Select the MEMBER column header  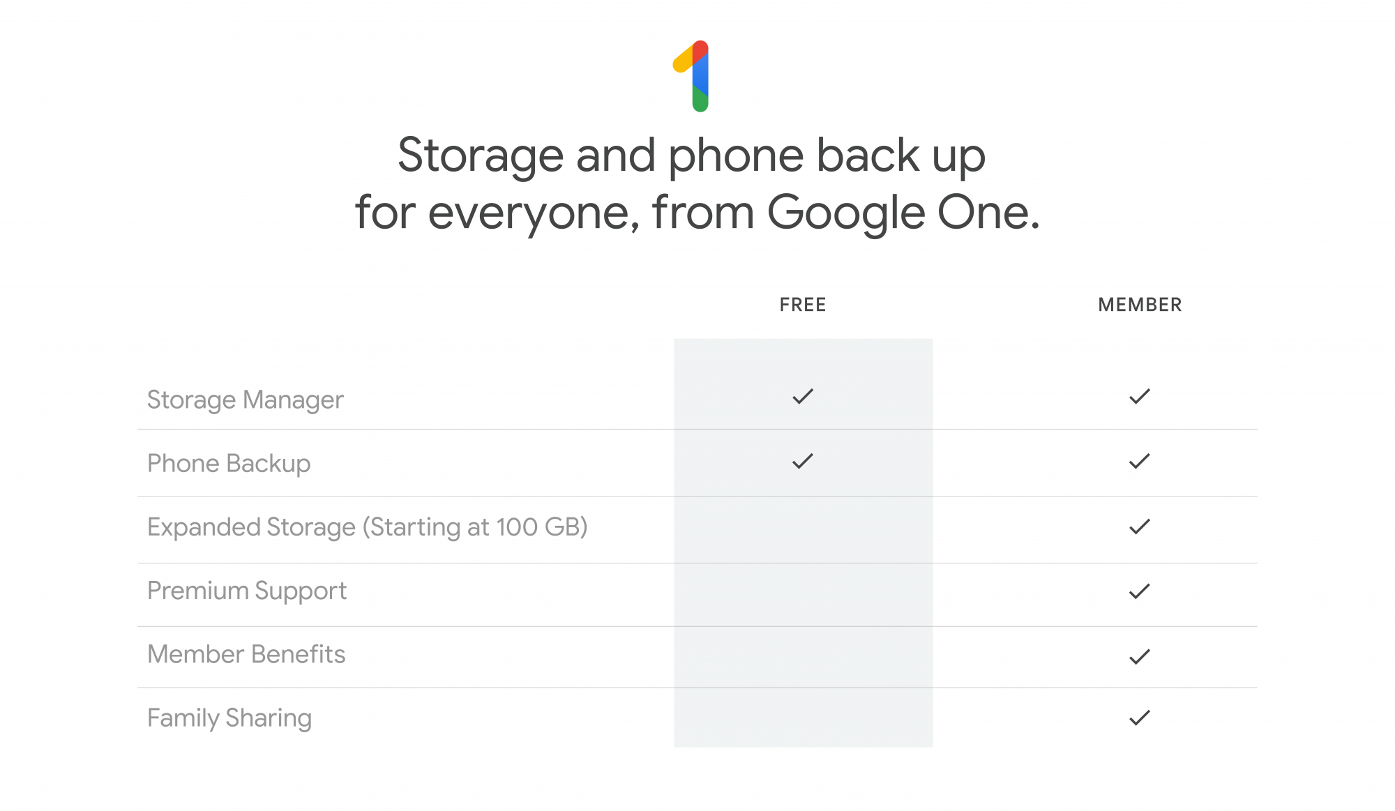[x=1140, y=305]
